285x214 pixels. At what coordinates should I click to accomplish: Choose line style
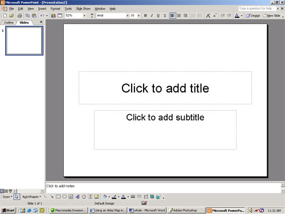click(x=133, y=197)
